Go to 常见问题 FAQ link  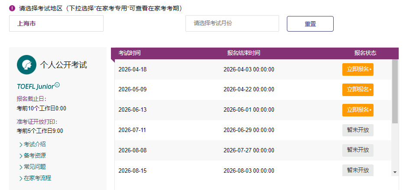pyautogui.click(x=34, y=167)
